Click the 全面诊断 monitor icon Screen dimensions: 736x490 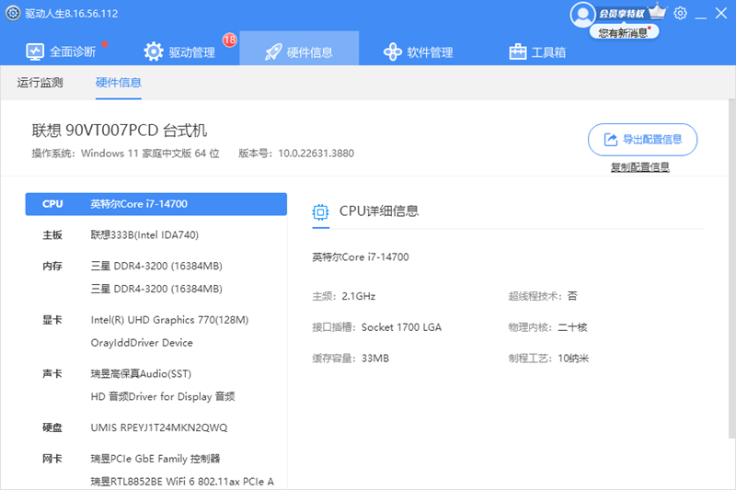click(35, 51)
